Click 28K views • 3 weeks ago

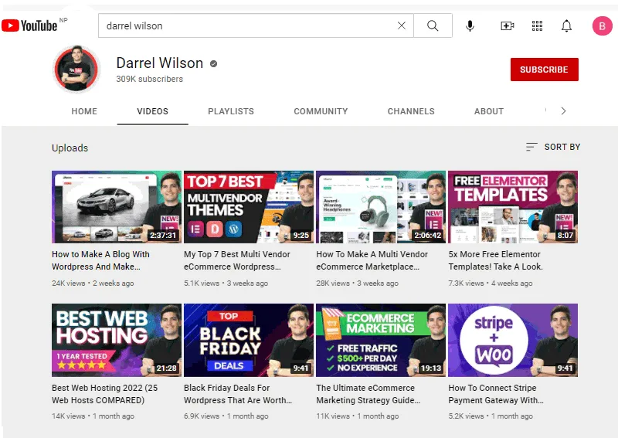[x=357, y=283]
